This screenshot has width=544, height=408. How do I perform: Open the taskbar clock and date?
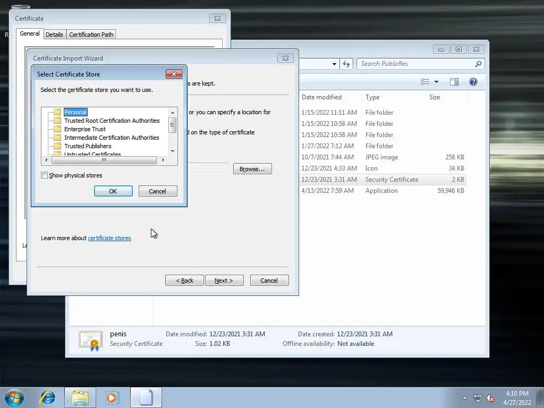coord(517,398)
